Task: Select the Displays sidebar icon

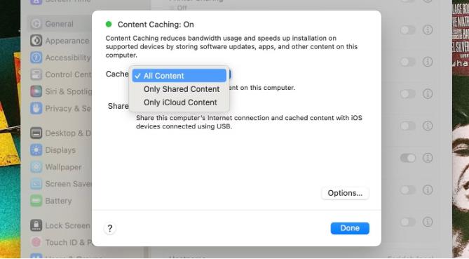Action: (x=36, y=150)
